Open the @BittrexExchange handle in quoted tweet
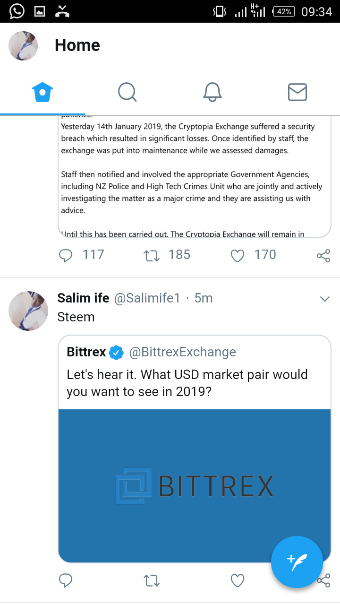 [x=182, y=352]
